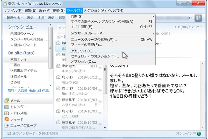The width and height of the screenshot is (208, 139).
Task: Click the reading pane scroll-up arrow
Action: (x=202, y=64)
